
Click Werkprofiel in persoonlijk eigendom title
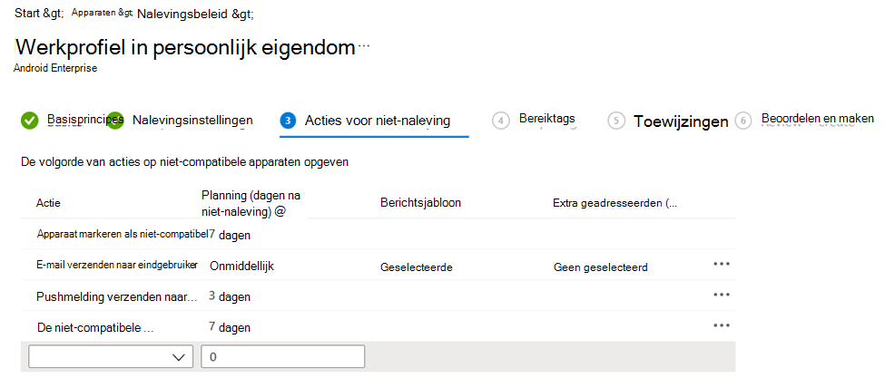pos(185,48)
